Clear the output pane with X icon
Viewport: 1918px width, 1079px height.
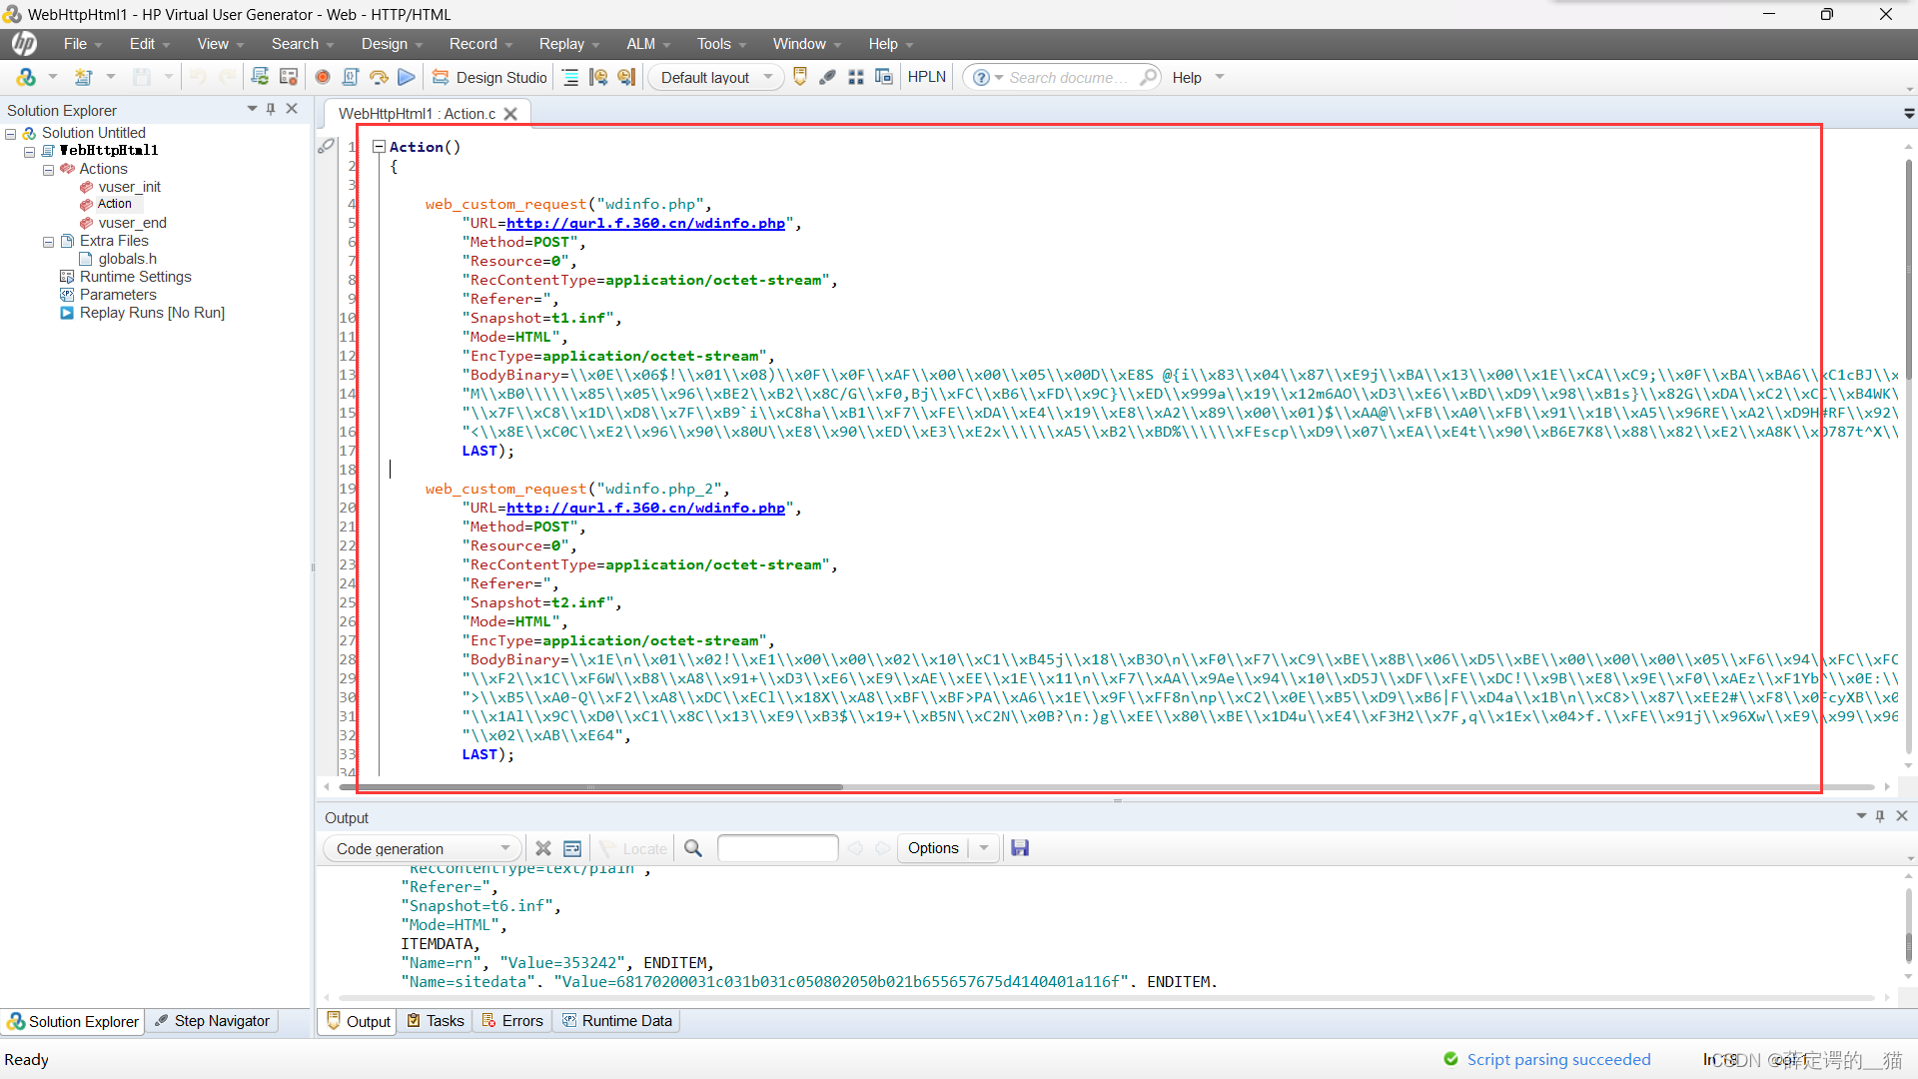[x=543, y=848]
